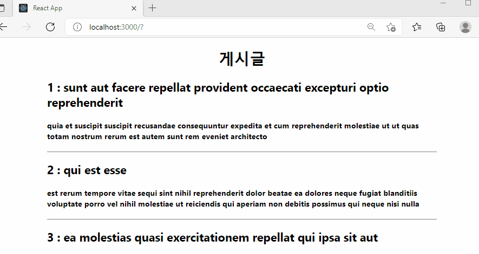Click the zoom-out magnifier icon in address bar
The width and height of the screenshot is (479, 254).
pos(371,27)
